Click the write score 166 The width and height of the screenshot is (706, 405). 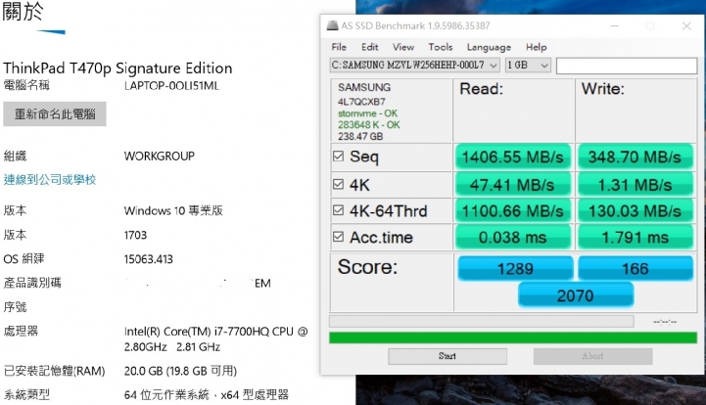[635, 269]
